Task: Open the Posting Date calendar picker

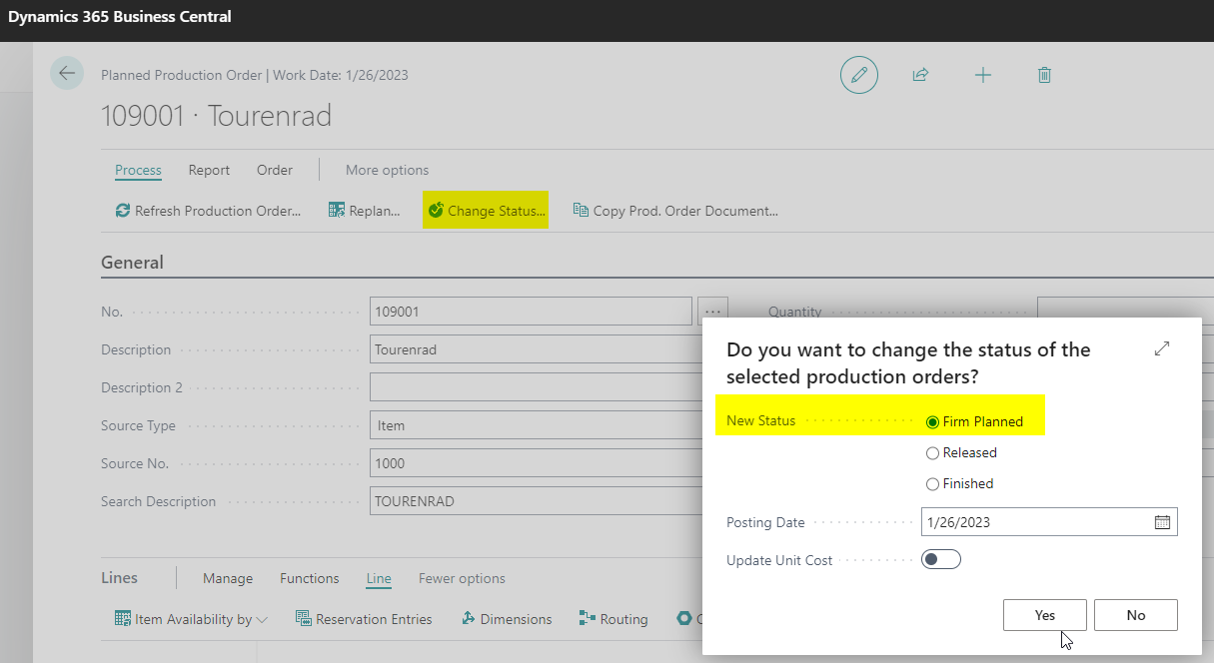Action: [x=1162, y=522]
